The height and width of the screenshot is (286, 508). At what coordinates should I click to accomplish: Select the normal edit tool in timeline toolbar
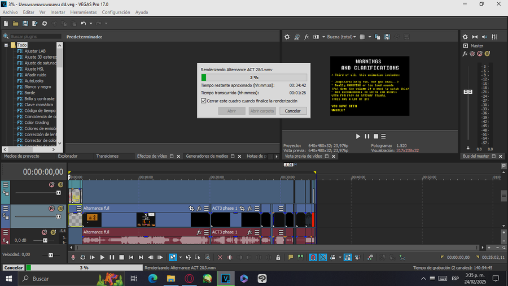pyautogui.click(x=173, y=258)
